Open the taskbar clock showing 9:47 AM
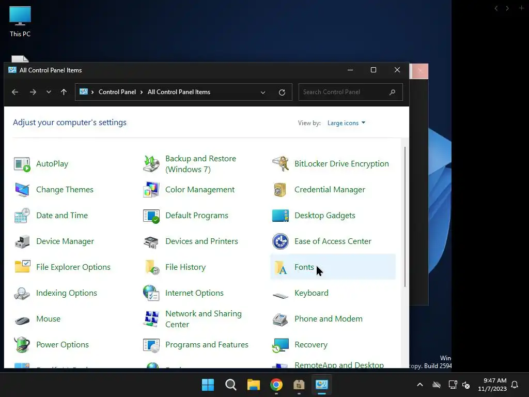 (x=492, y=385)
